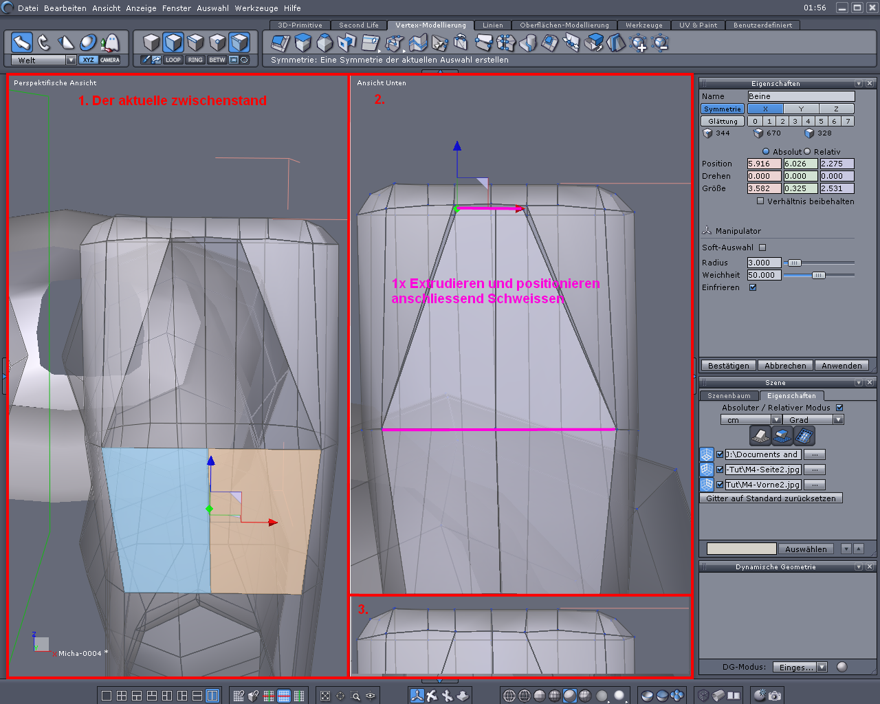Viewport: 880px width, 704px height.
Task: Select the arrow selection tool
Action: (x=22, y=43)
